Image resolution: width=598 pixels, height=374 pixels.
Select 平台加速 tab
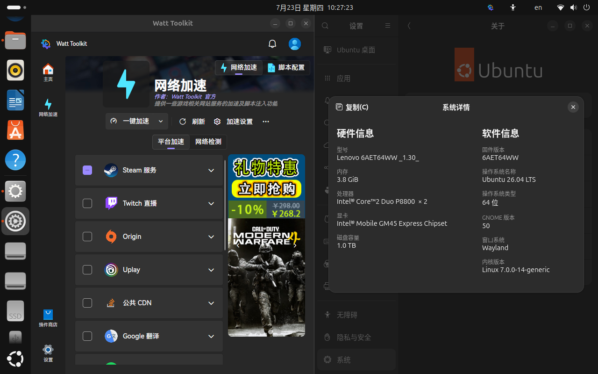pyautogui.click(x=171, y=142)
